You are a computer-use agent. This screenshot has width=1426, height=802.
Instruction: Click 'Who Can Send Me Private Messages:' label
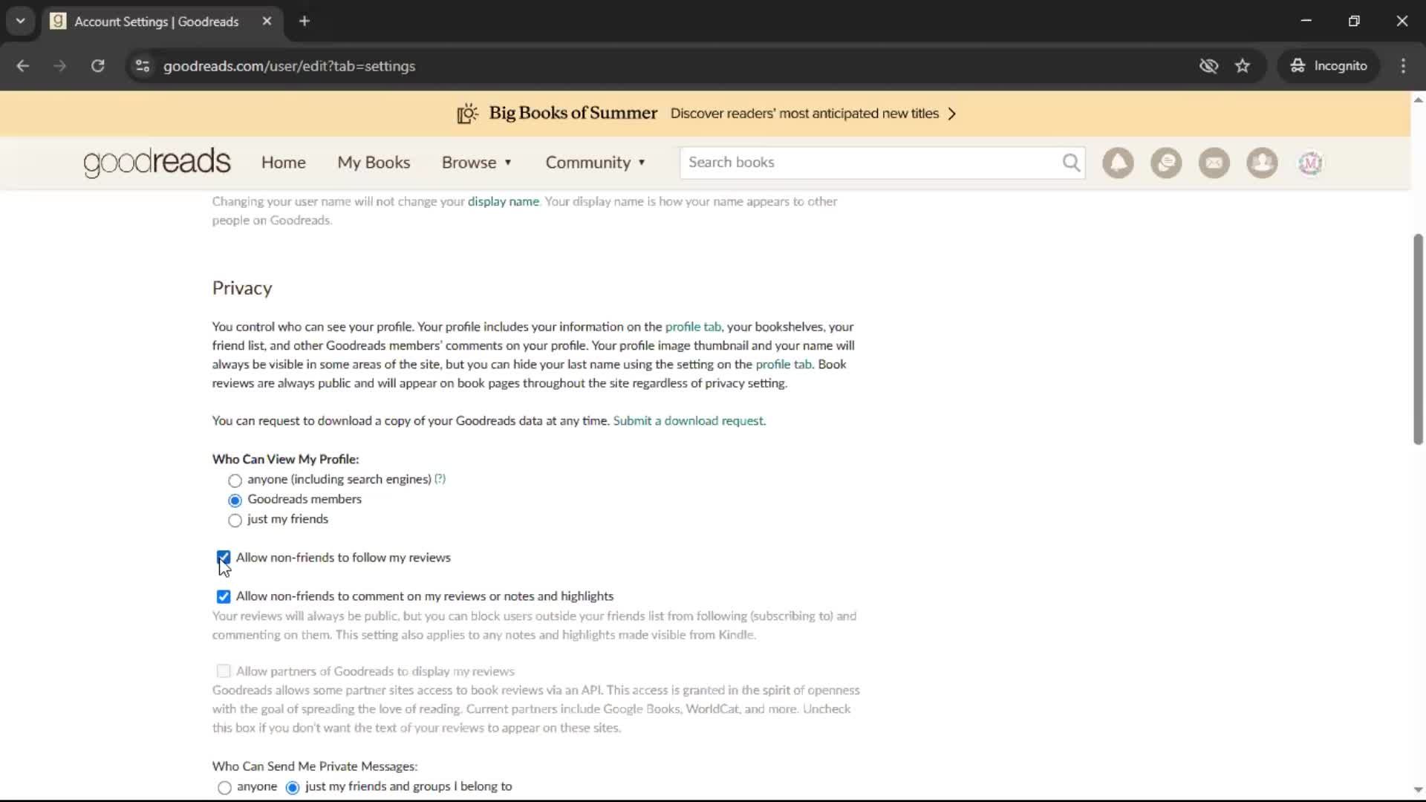[315, 766]
